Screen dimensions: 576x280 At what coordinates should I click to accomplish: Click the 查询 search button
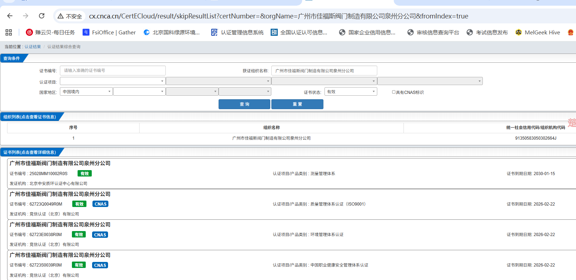click(244, 104)
